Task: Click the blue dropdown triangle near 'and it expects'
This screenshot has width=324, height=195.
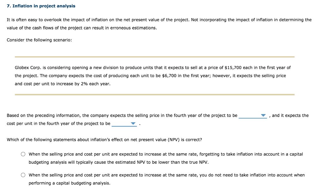Action: (264, 115)
